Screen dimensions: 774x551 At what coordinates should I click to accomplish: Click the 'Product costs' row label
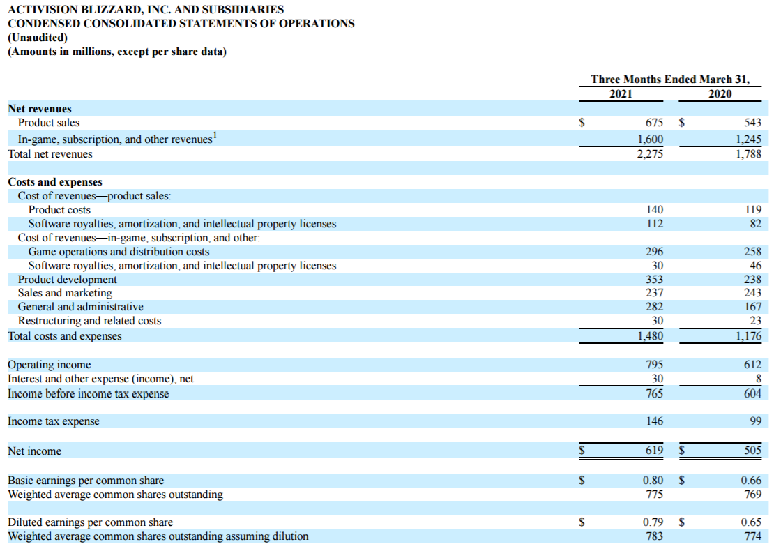coord(59,210)
